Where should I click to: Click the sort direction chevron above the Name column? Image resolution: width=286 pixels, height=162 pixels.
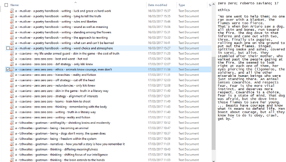click(x=75, y=2)
